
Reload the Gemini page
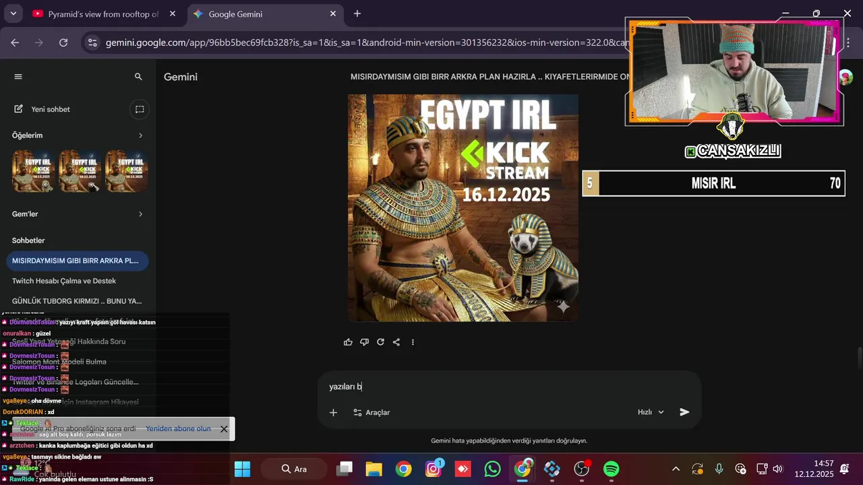[63, 42]
